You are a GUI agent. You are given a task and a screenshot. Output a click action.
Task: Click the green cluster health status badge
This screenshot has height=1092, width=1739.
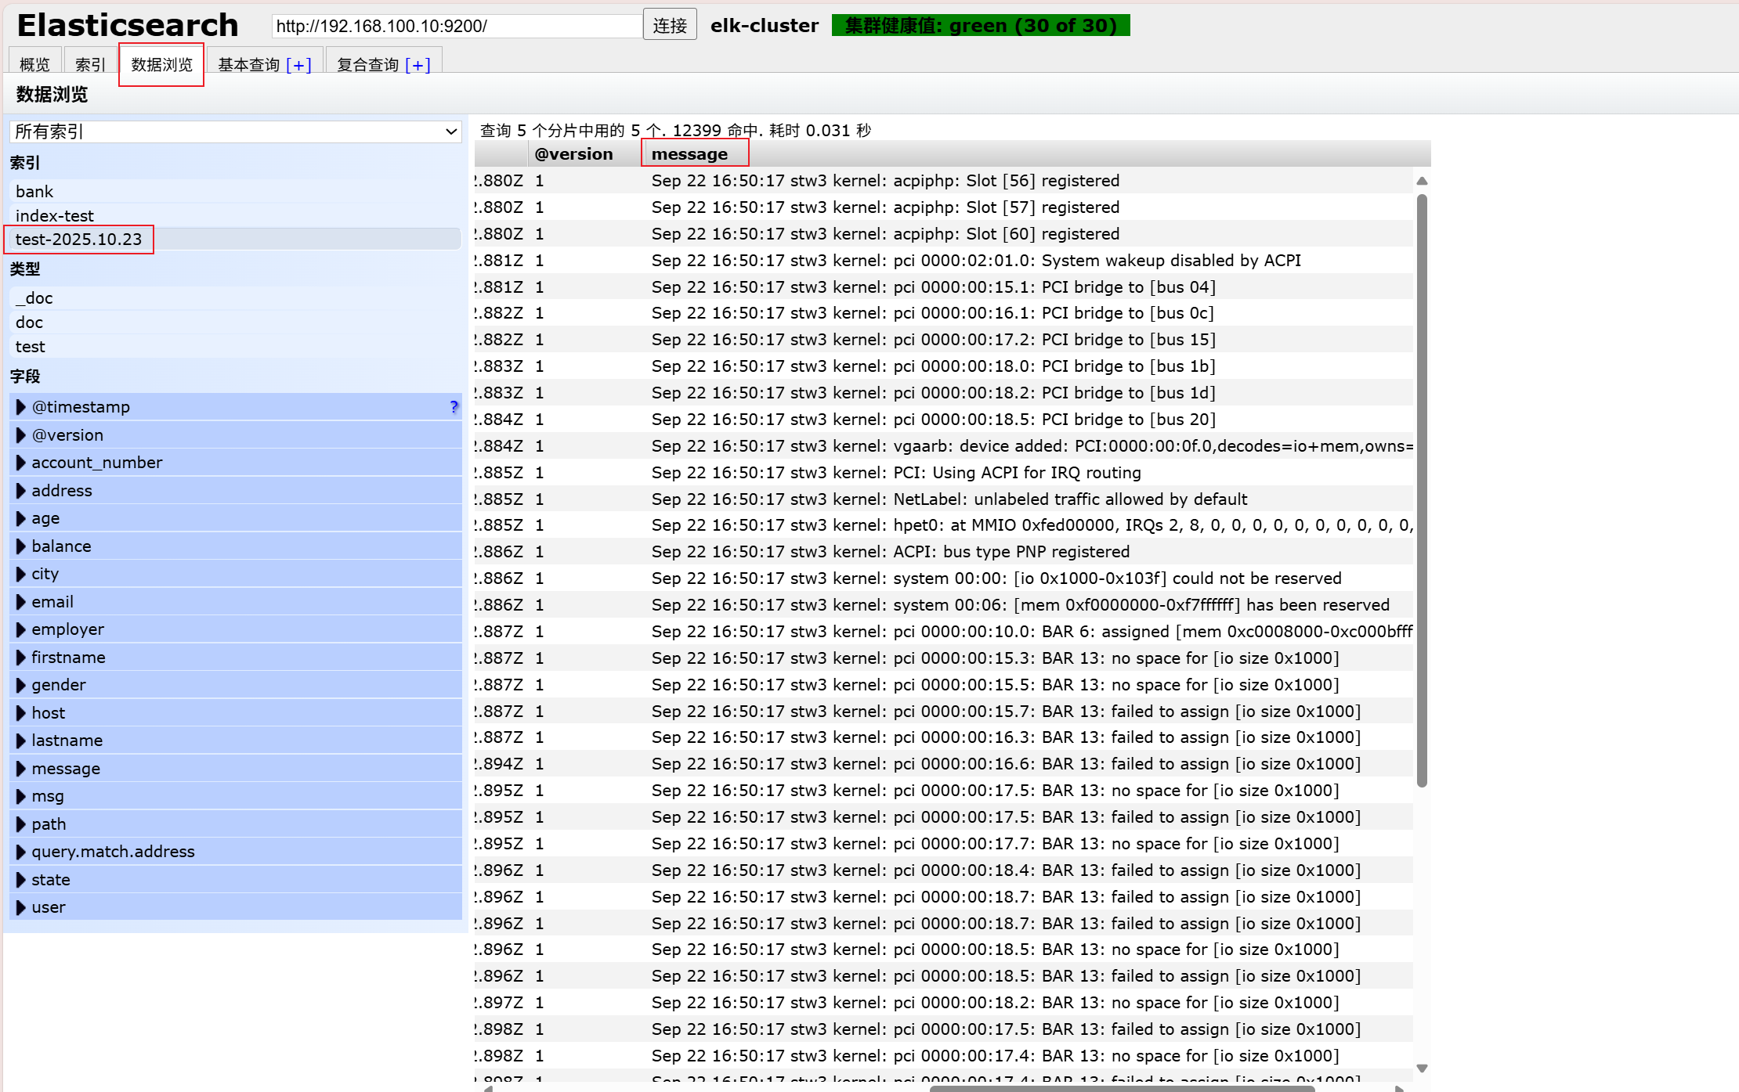(980, 26)
